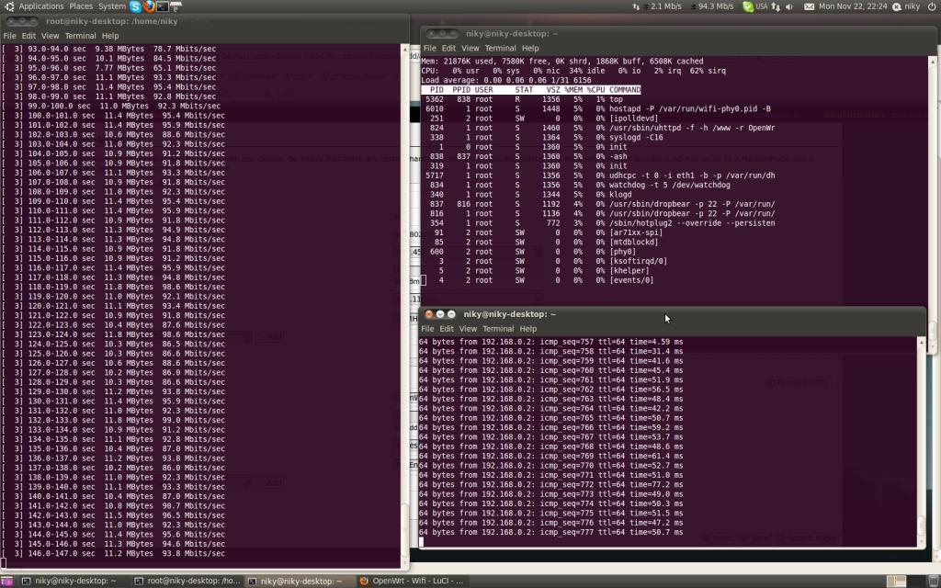The image size is (941, 588).
Task: Open File menu in root terminal window
Action: tap(10, 36)
